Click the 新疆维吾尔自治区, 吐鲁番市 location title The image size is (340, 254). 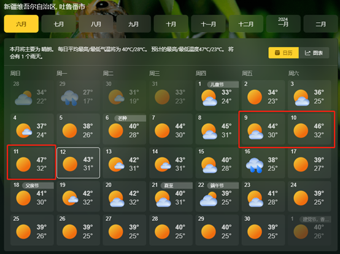click(x=44, y=7)
